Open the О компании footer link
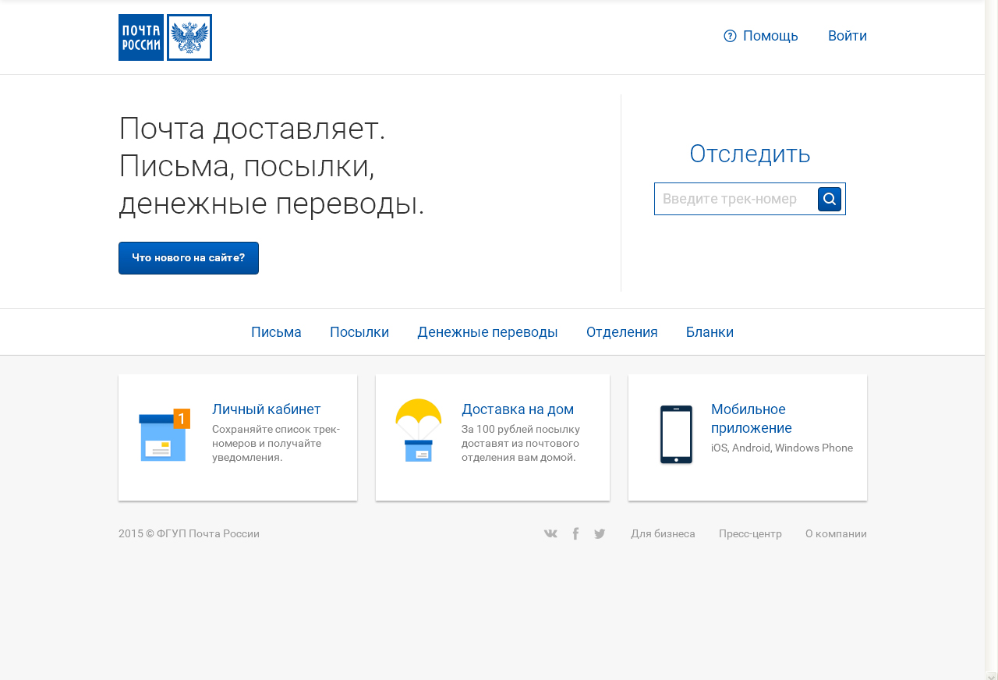This screenshot has width=998, height=680. [836, 534]
